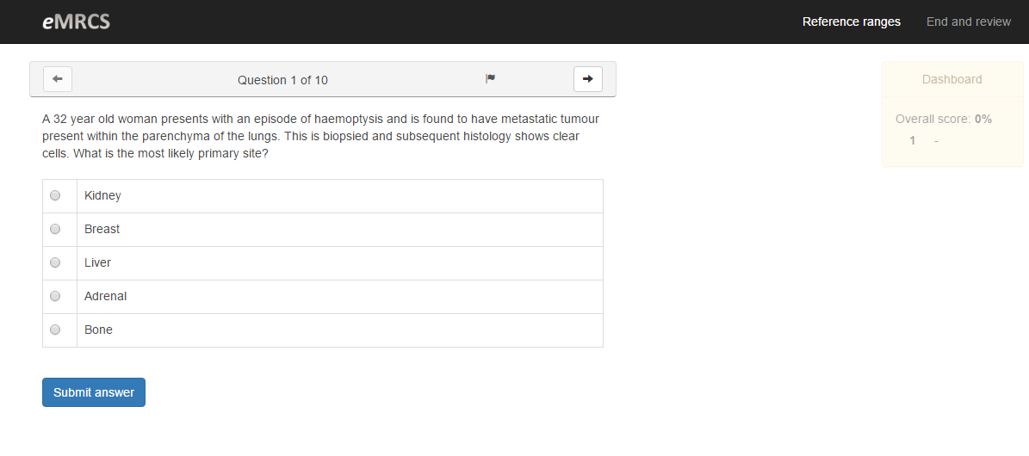Click the eMRCS logo

tap(76, 22)
